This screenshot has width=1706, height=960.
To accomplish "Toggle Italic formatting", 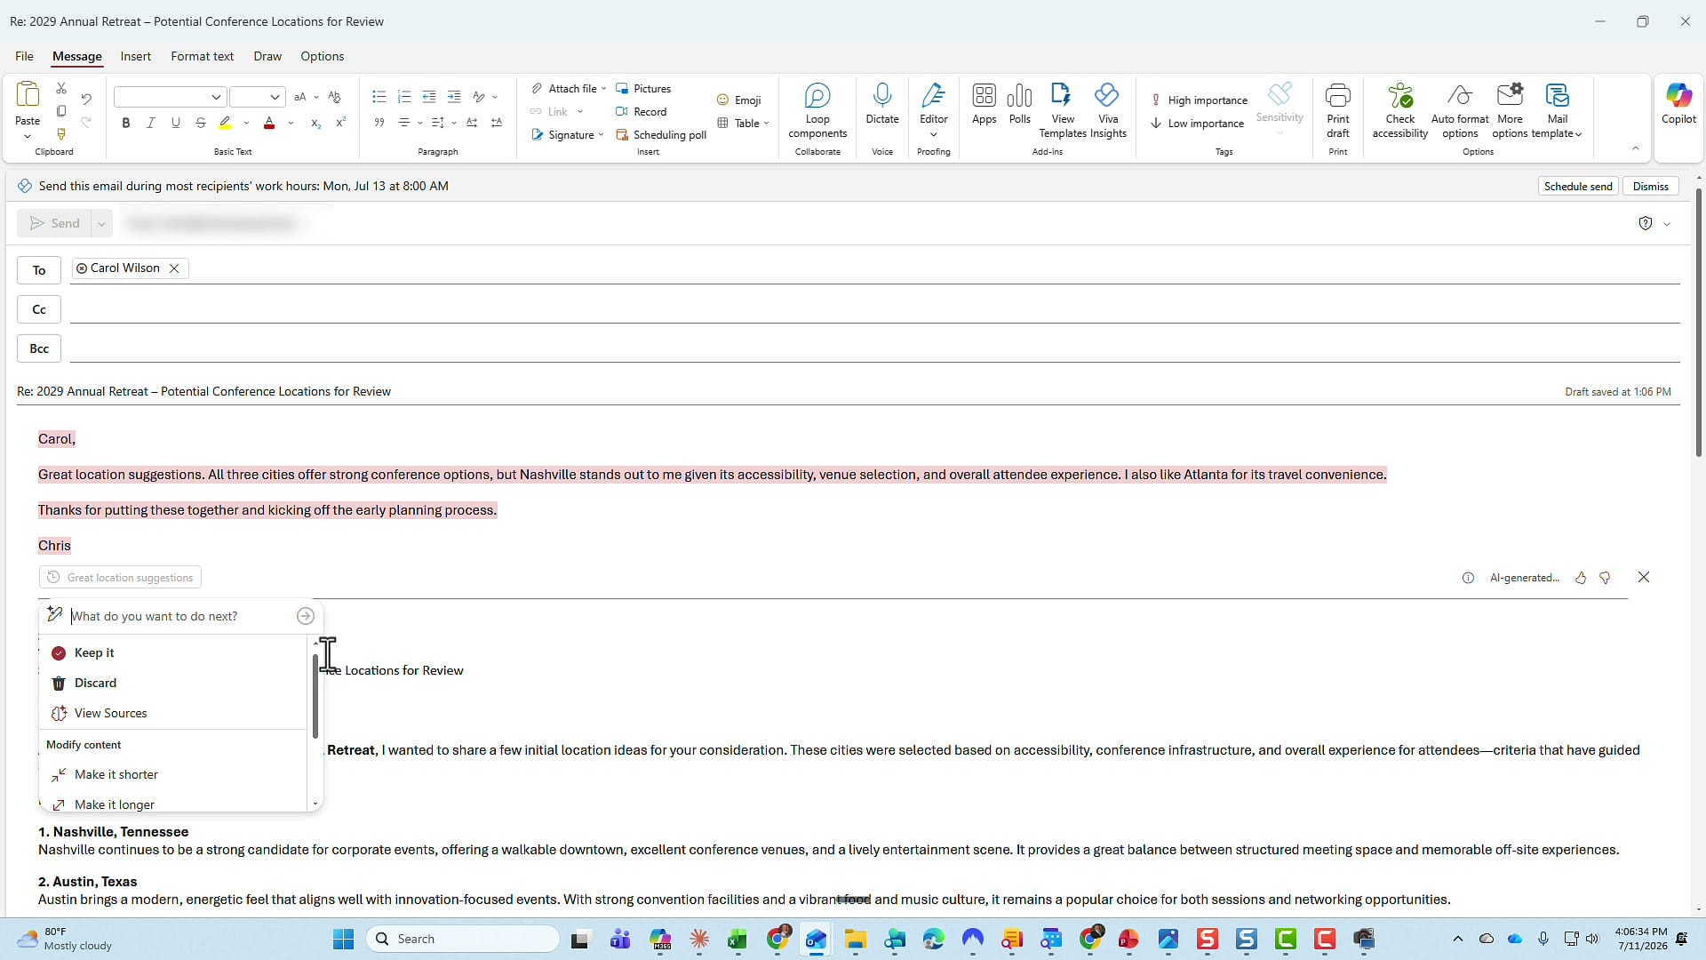I will 151,124.
